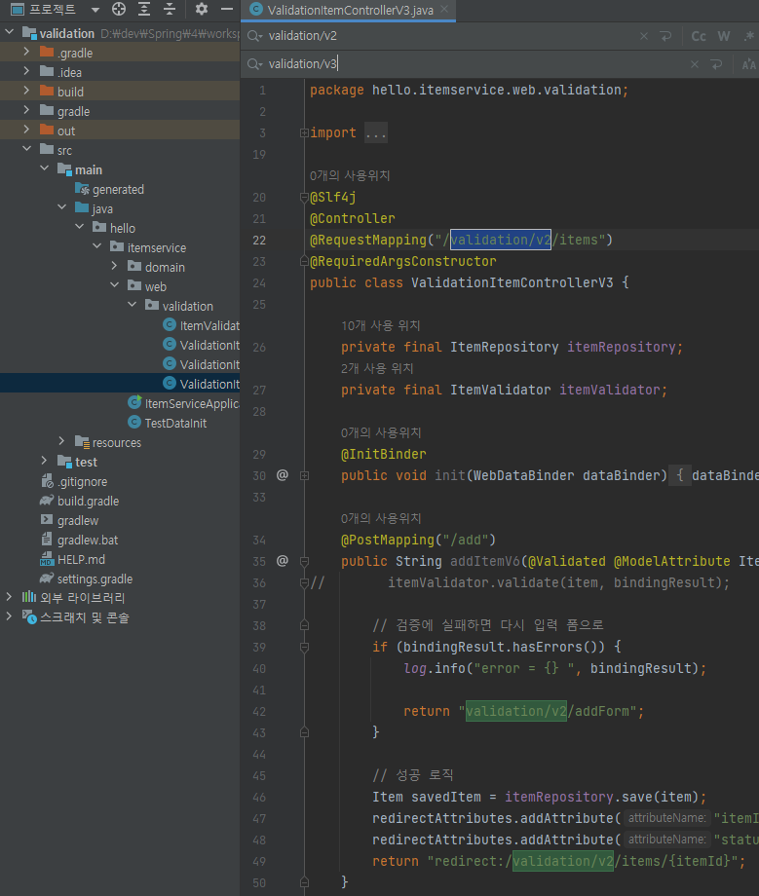Viewport: 759px width, 896px height.
Task: Expand the domain package
Action: (x=114, y=266)
